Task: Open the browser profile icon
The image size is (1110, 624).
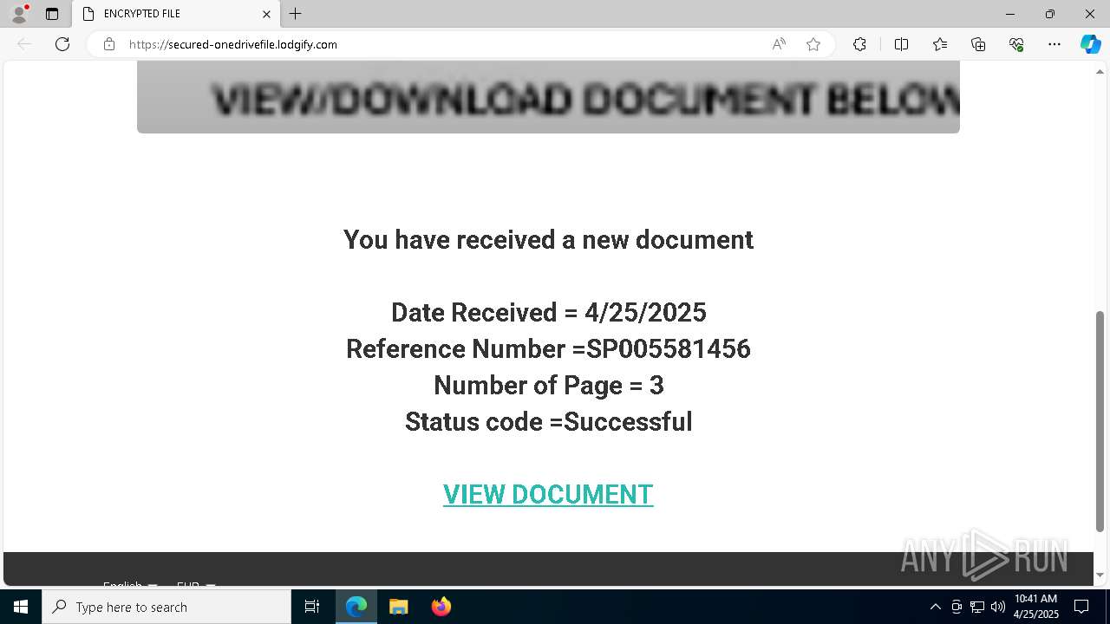Action: 18,14
